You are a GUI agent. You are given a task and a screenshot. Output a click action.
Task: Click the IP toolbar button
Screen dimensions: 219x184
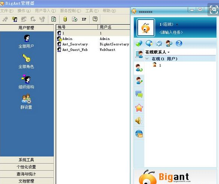pos(84,19)
